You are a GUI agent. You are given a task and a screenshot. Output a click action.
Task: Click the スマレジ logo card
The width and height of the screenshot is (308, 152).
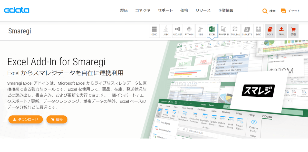pyautogui.click(x=258, y=91)
